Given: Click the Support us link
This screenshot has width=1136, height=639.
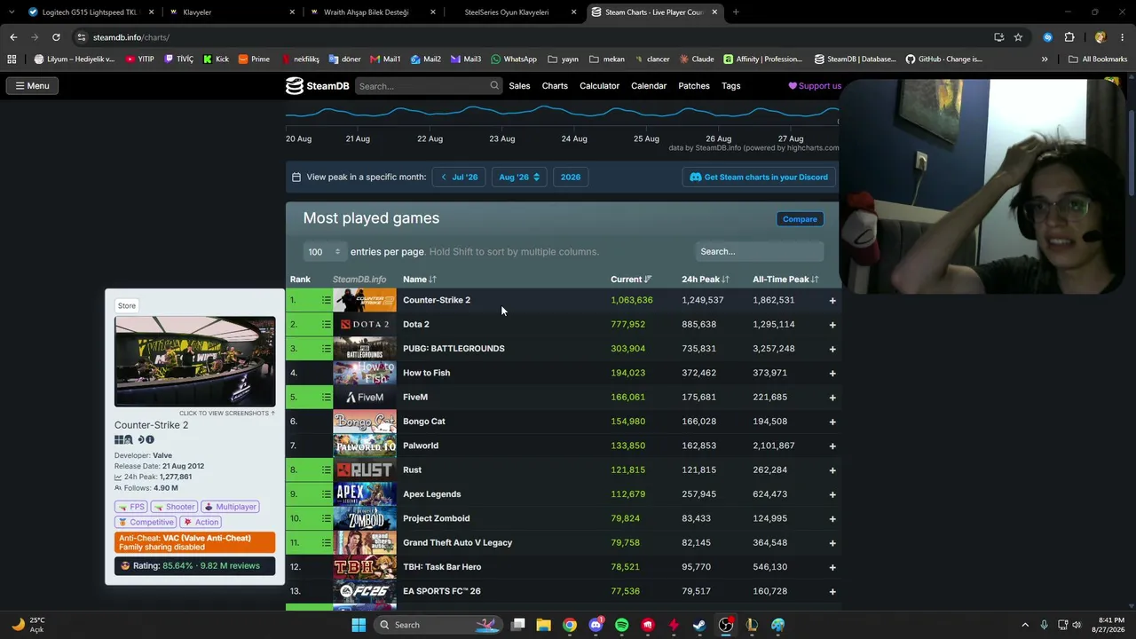Looking at the screenshot, I should point(815,86).
